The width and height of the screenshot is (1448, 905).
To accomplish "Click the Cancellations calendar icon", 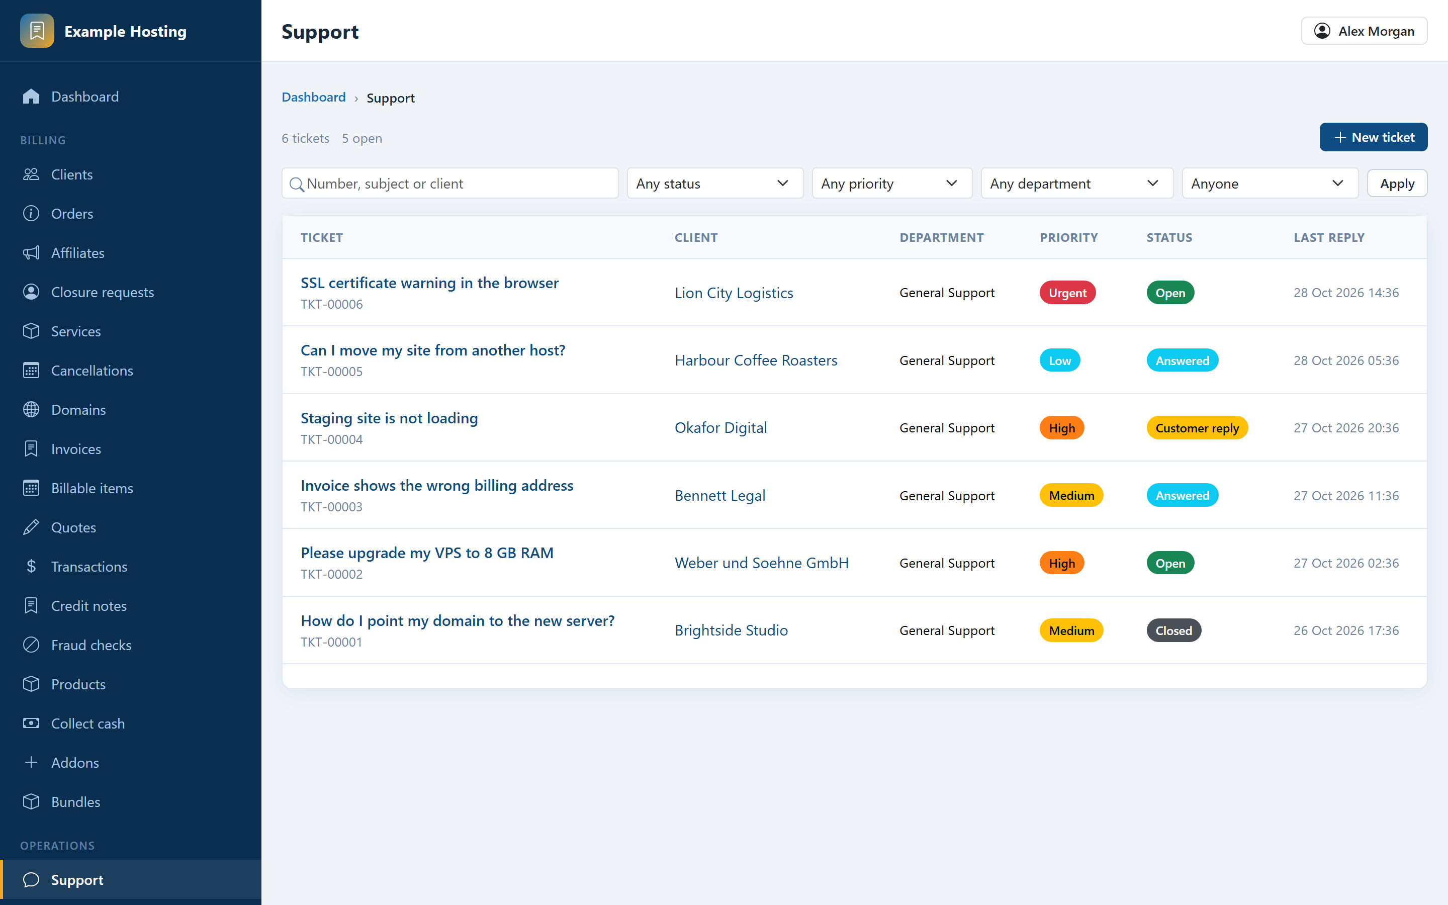I will 31,371.
